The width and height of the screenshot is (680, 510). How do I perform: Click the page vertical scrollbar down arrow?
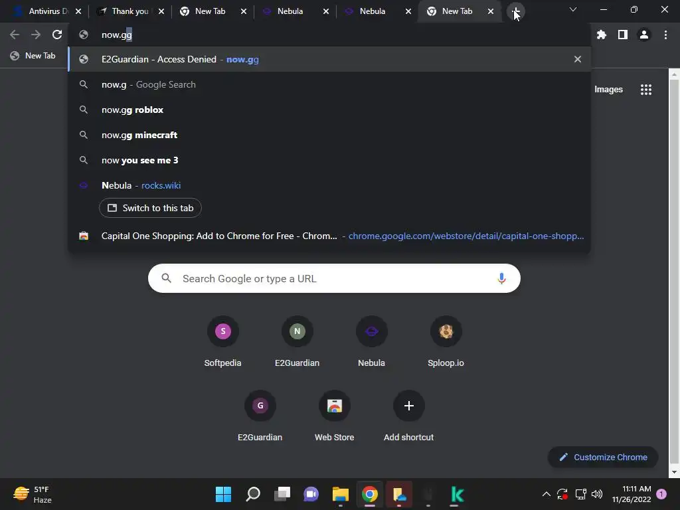pos(674,472)
